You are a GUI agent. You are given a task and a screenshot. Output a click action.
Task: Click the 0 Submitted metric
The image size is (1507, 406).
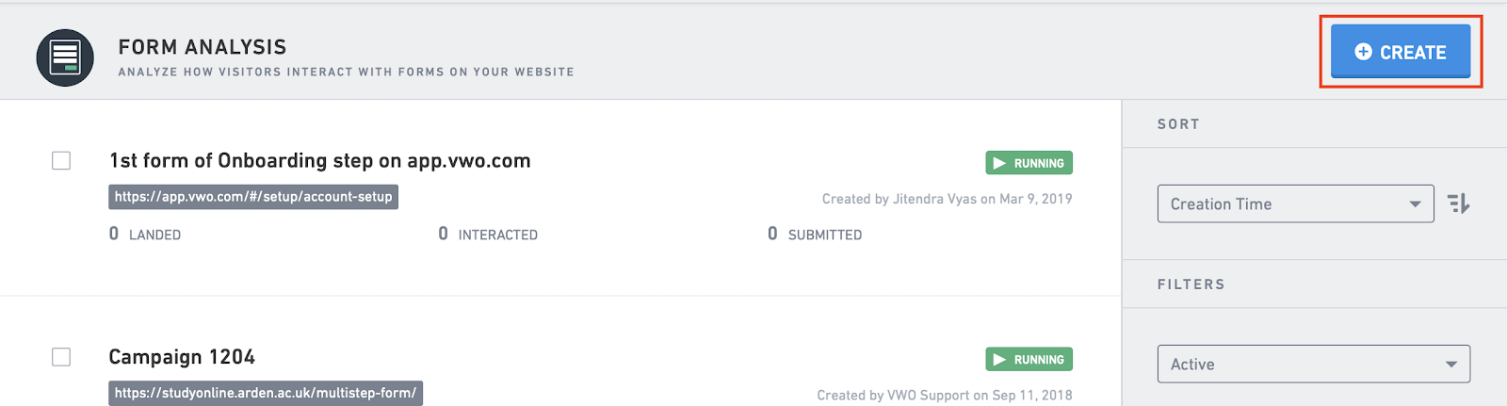815,234
